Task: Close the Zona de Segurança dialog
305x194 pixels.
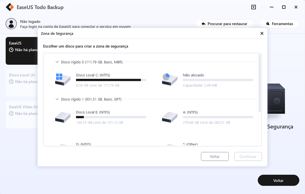Action: tap(262, 34)
